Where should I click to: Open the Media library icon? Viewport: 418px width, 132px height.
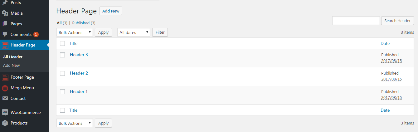coord(5,13)
